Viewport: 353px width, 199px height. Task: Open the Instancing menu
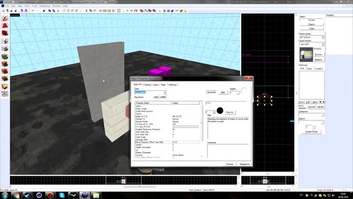pyautogui.click(x=45, y=6)
